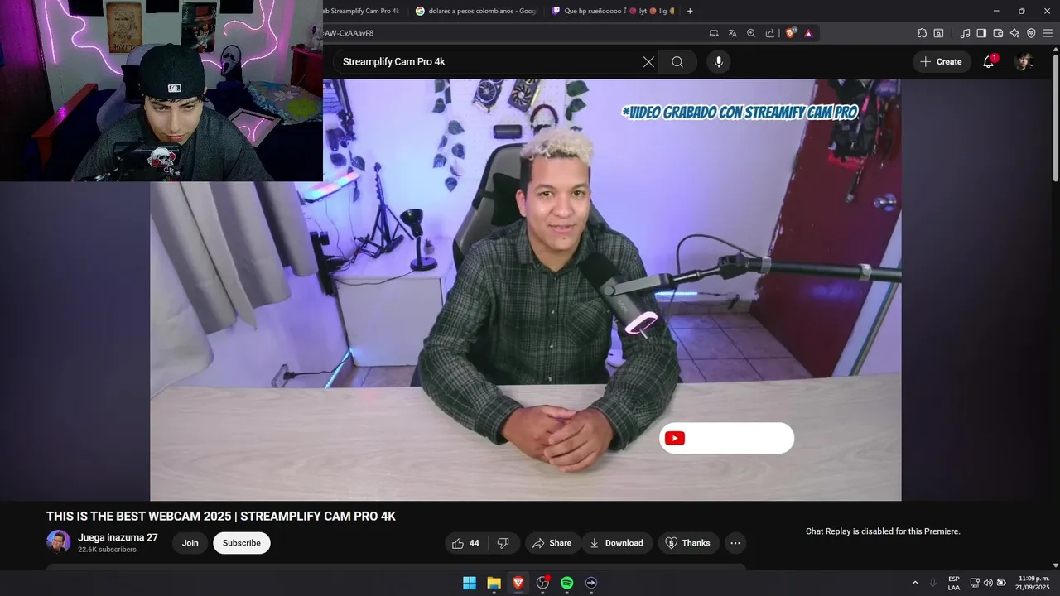The height and width of the screenshot is (596, 1060).
Task: Open more actions three-dot menu
Action: pyautogui.click(x=735, y=543)
